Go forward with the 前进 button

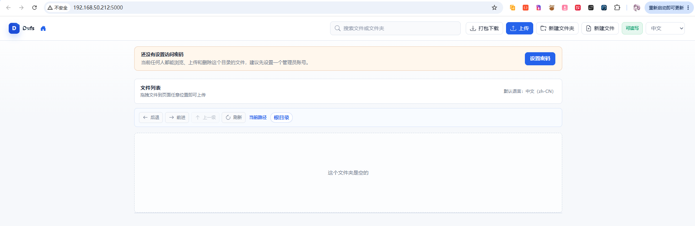point(177,118)
